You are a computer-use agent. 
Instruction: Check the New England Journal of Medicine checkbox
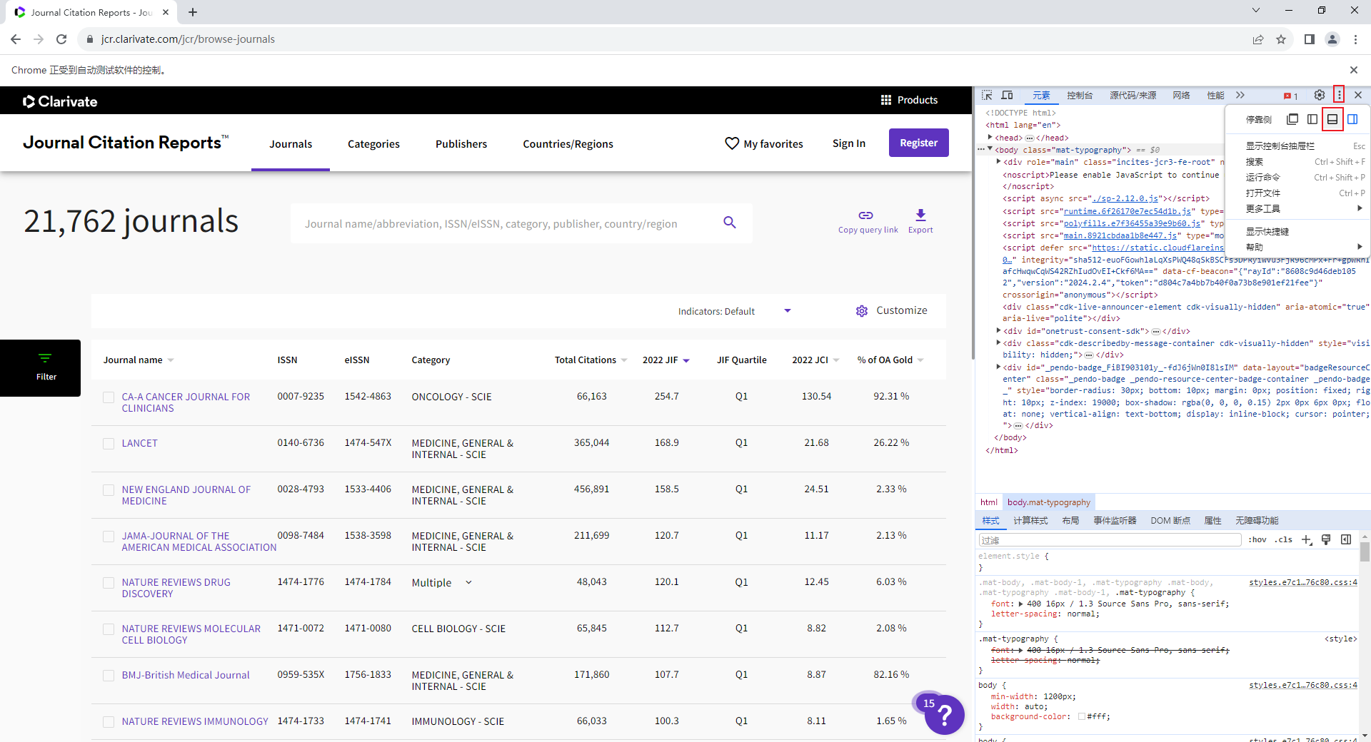coord(109,490)
